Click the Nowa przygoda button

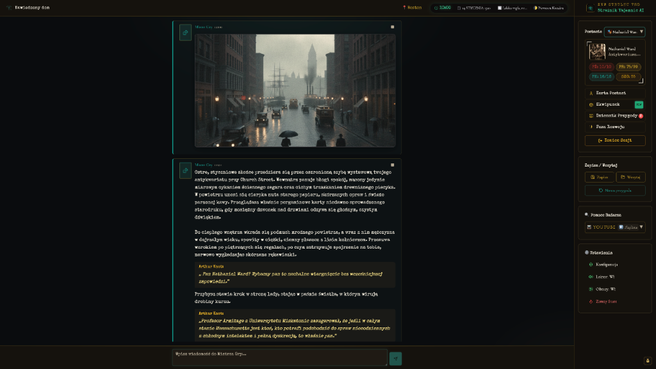(x=615, y=190)
